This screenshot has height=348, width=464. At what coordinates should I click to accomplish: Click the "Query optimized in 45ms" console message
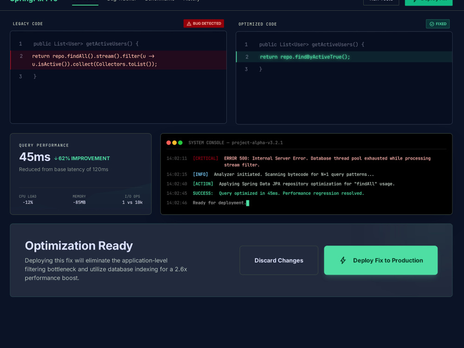291,193
